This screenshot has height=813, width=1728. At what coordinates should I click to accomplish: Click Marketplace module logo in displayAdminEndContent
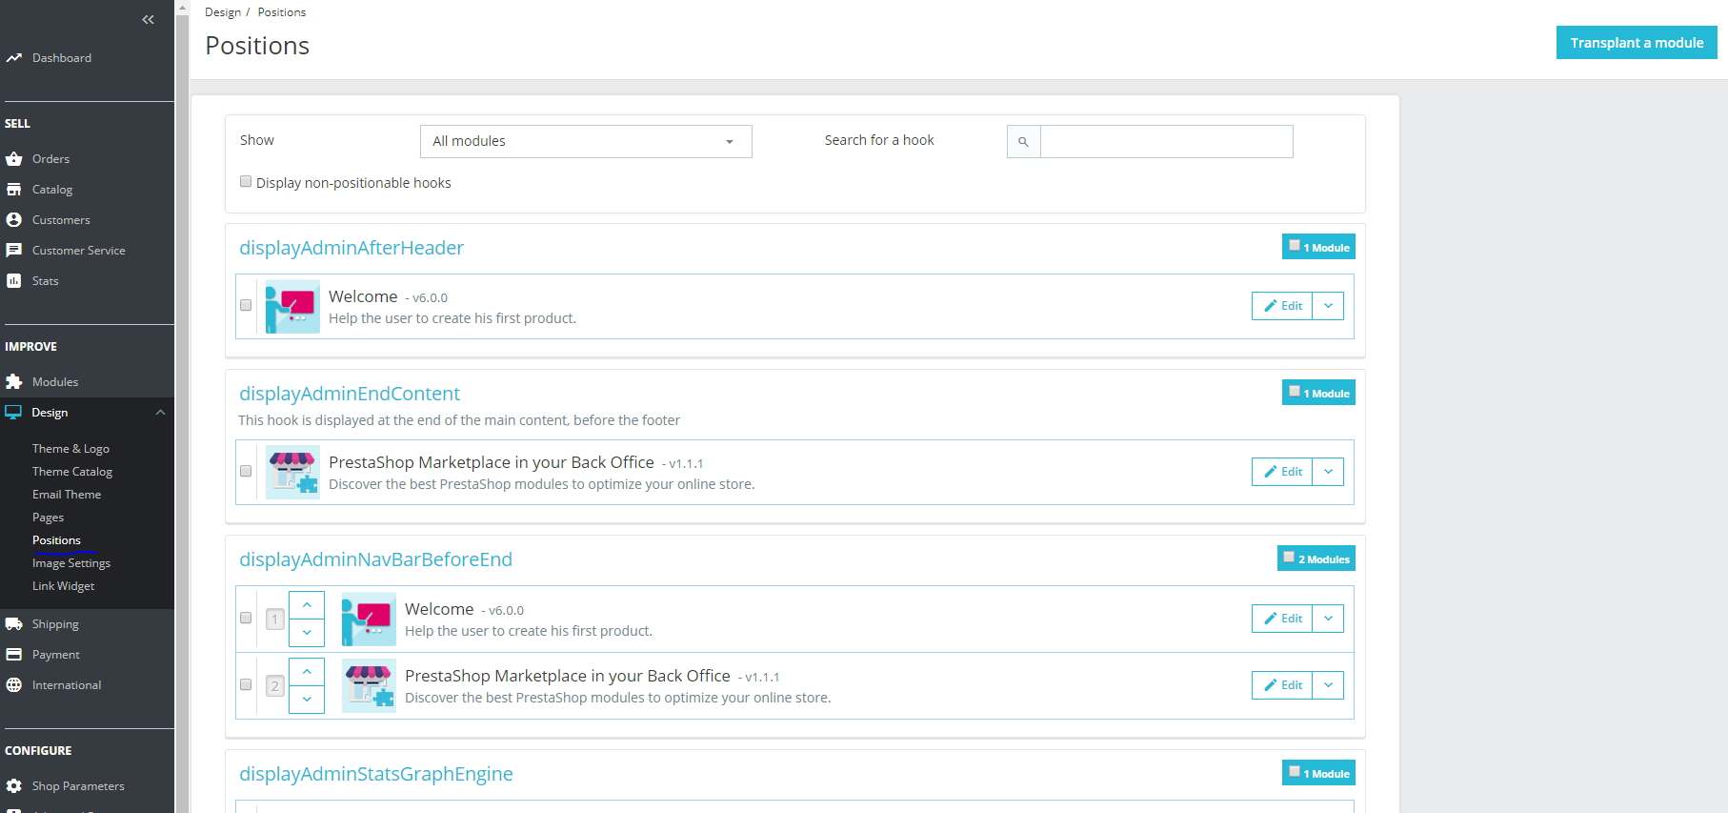pos(292,472)
